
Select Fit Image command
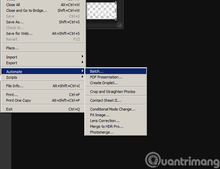(x=116, y=115)
